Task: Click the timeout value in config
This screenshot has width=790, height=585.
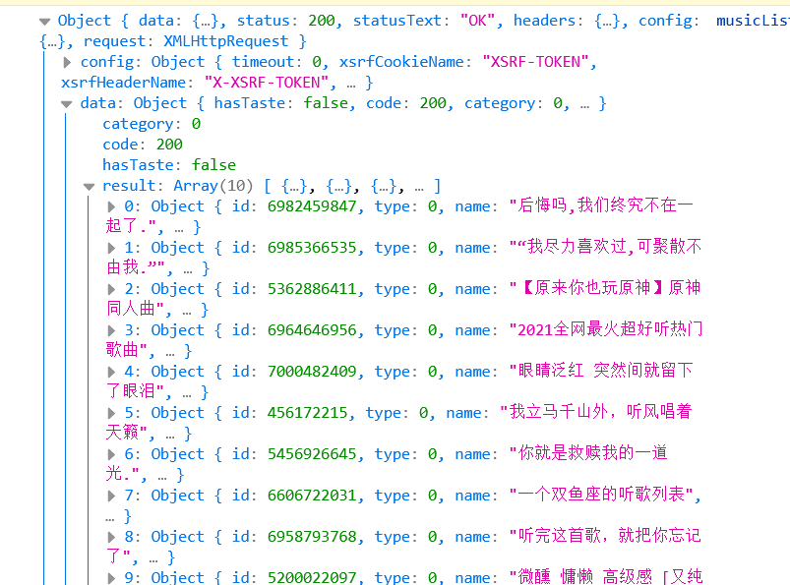Action: 317,62
